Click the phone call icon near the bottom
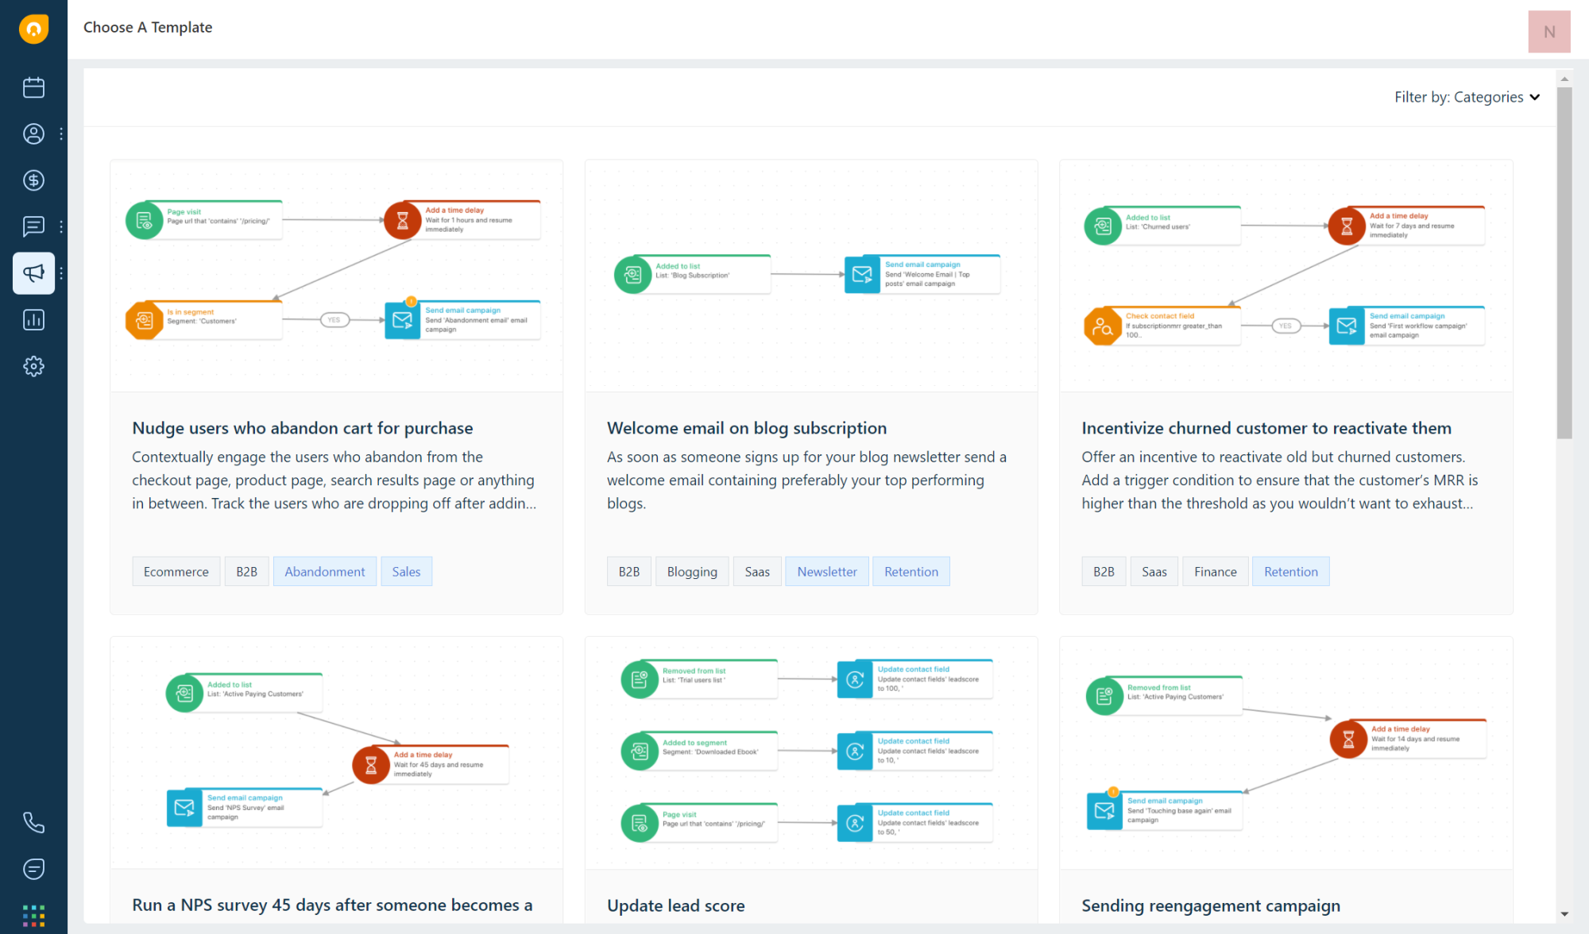The image size is (1589, 934). [33, 823]
